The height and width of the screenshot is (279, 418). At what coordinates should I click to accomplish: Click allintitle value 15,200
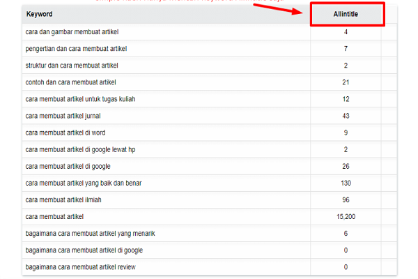click(346, 217)
